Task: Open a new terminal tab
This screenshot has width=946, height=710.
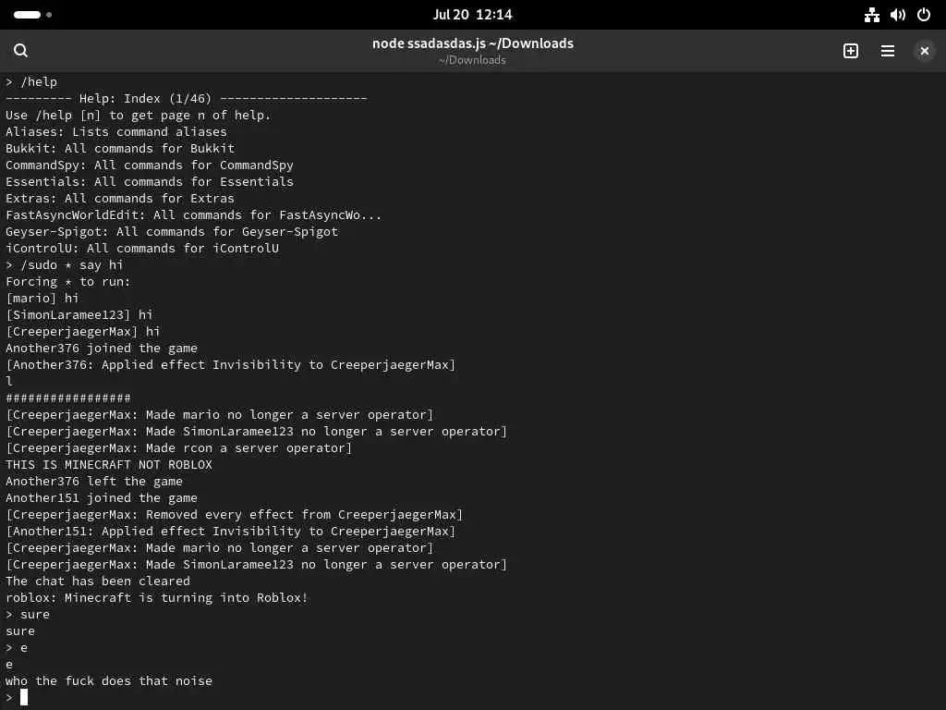Action: (x=850, y=51)
